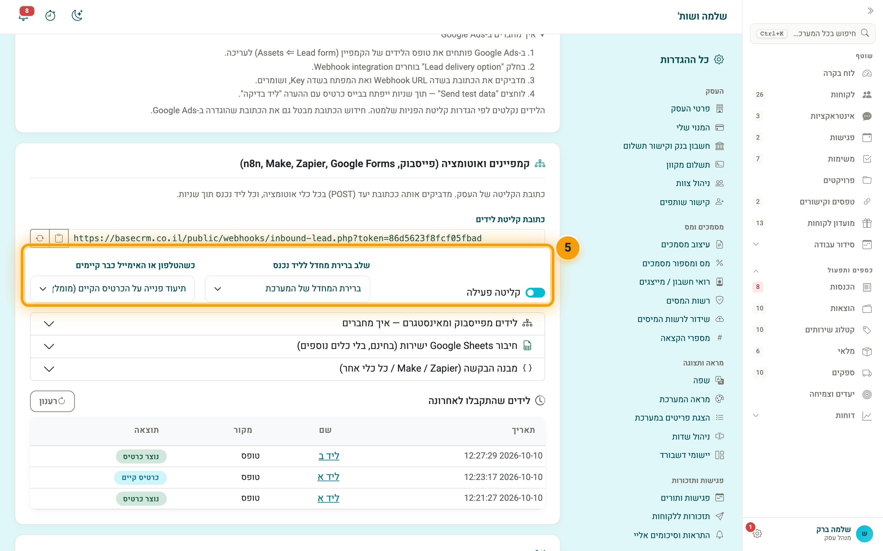Click the user avatar ש at the bottom
The height and width of the screenshot is (551, 883).
point(864,534)
